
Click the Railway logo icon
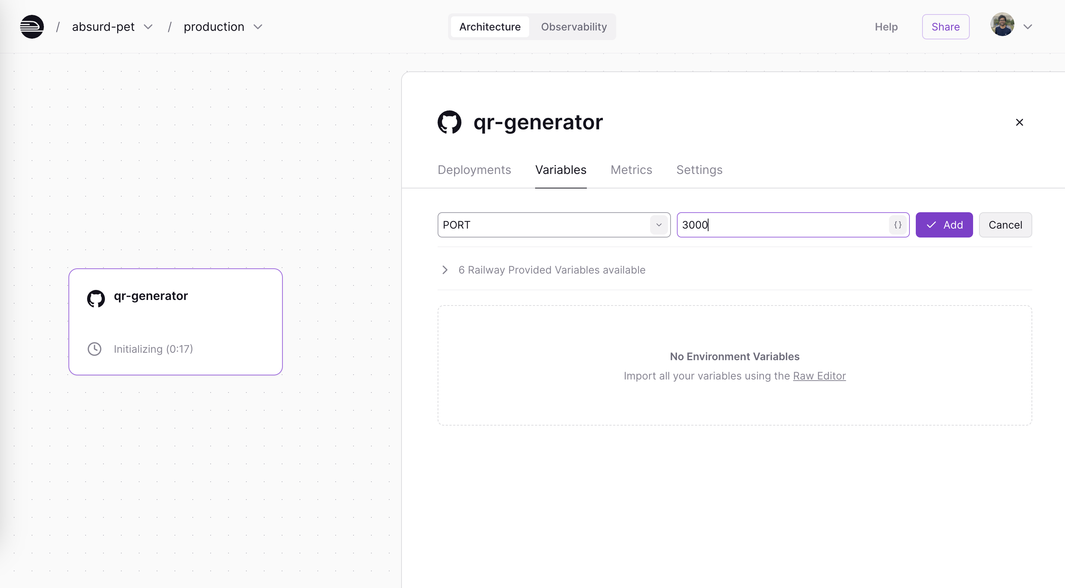(x=32, y=27)
